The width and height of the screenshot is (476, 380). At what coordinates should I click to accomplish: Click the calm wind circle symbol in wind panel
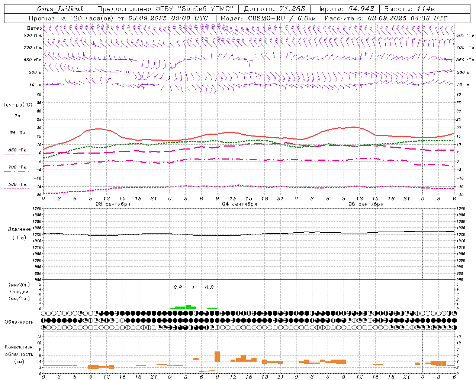(128, 72)
